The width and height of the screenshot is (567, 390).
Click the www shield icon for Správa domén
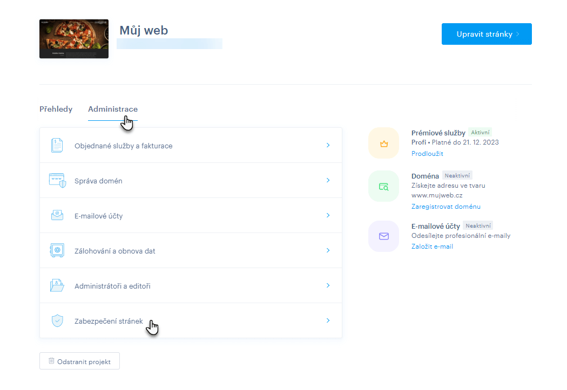[57, 181]
